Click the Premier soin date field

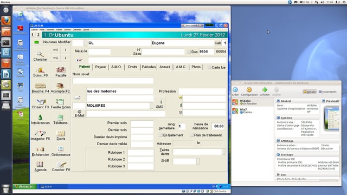tap(142, 123)
